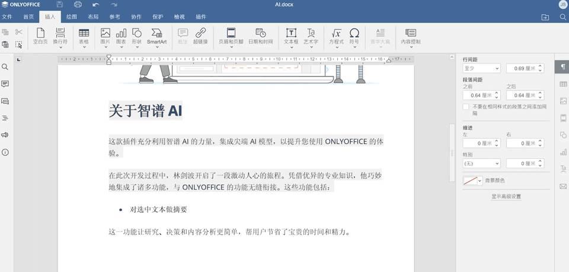Image resolution: width=569 pixels, height=272 pixels.
Task: Expand the break (换行符) dropdown arrow
Action: click(60, 47)
